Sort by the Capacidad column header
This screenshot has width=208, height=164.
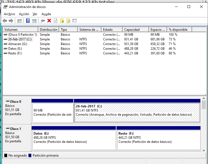point(135,29)
